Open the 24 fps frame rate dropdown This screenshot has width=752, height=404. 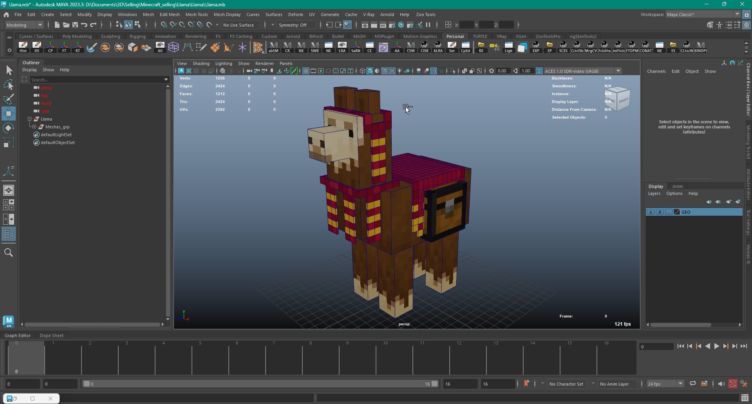tap(665, 384)
